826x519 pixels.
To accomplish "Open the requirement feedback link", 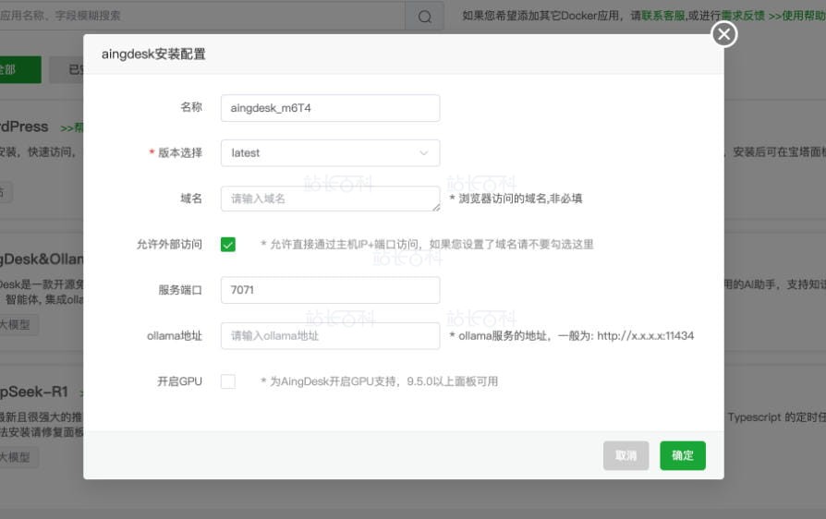I will point(743,16).
